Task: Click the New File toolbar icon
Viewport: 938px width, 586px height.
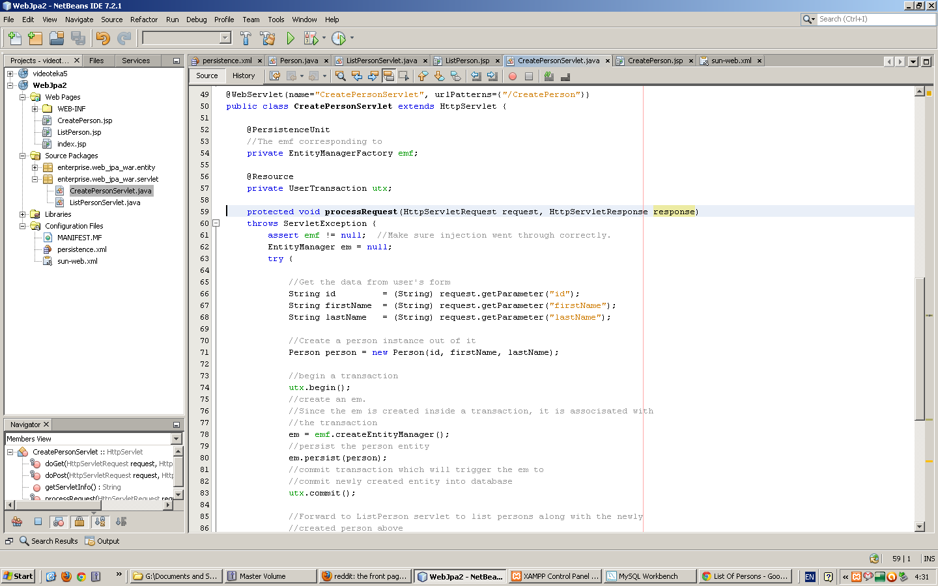Action: point(14,38)
